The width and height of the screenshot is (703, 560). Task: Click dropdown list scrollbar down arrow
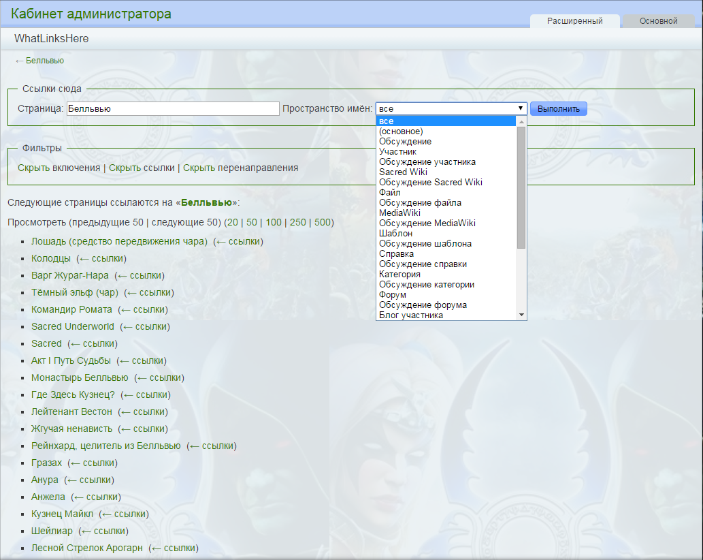pos(521,315)
